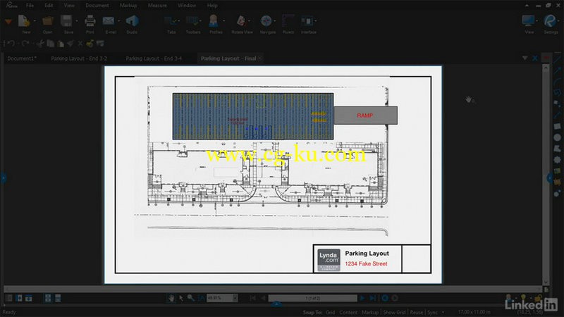The height and width of the screenshot is (317, 564).
Task: Toggle continuous page view mode
Action: pos(58,298)
